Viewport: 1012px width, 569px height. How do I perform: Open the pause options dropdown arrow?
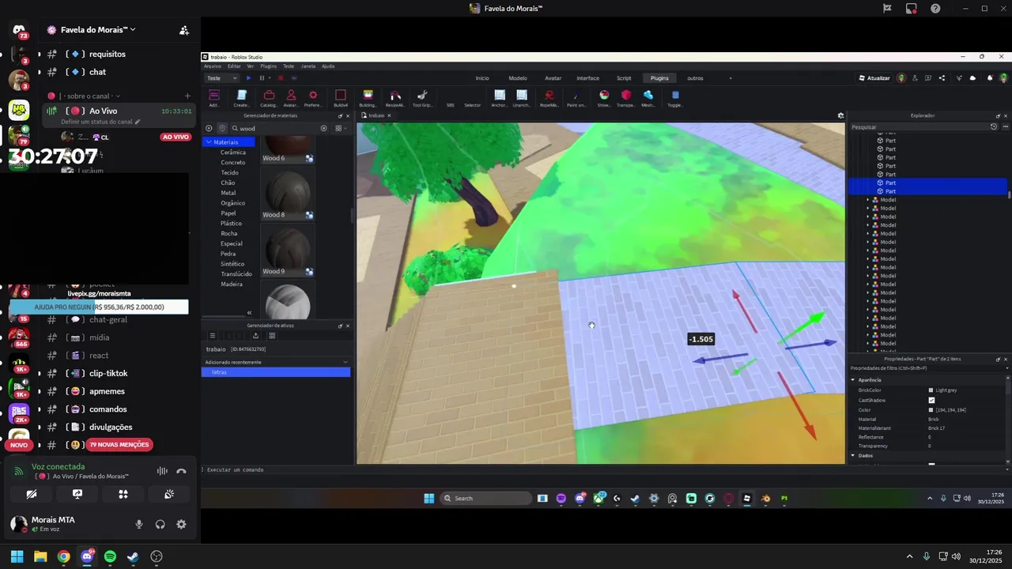click(x=270, y=78)
